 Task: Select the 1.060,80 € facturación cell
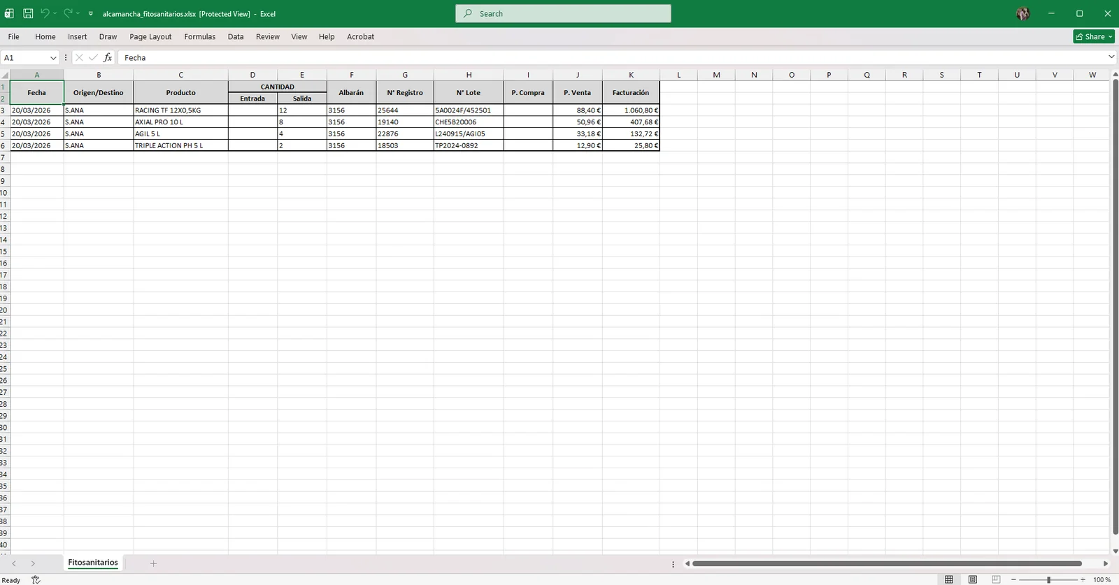pyautogui.click(x=631, y=110)
